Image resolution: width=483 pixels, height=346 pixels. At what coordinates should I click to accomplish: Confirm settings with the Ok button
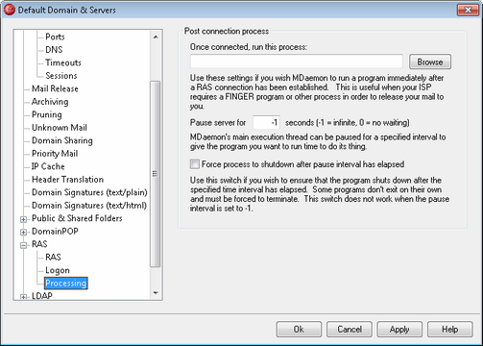coord(299,330)
